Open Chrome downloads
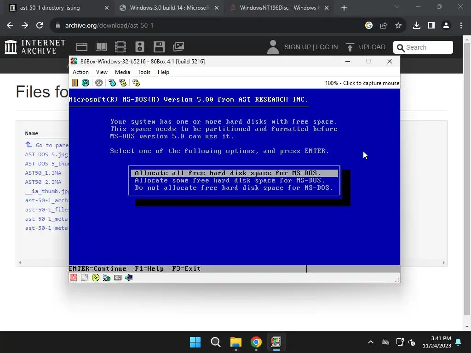Viewport: 471px width, 353px height. tap(417, 26)
